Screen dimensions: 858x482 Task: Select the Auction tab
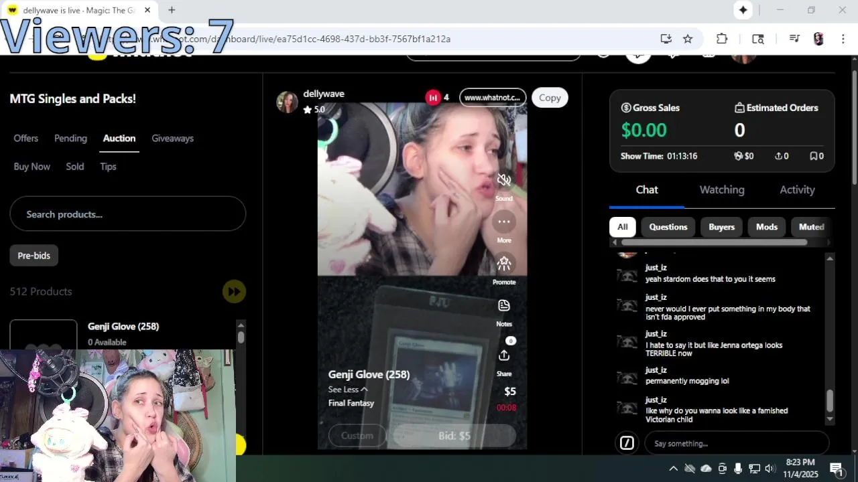tap(119, 138)
